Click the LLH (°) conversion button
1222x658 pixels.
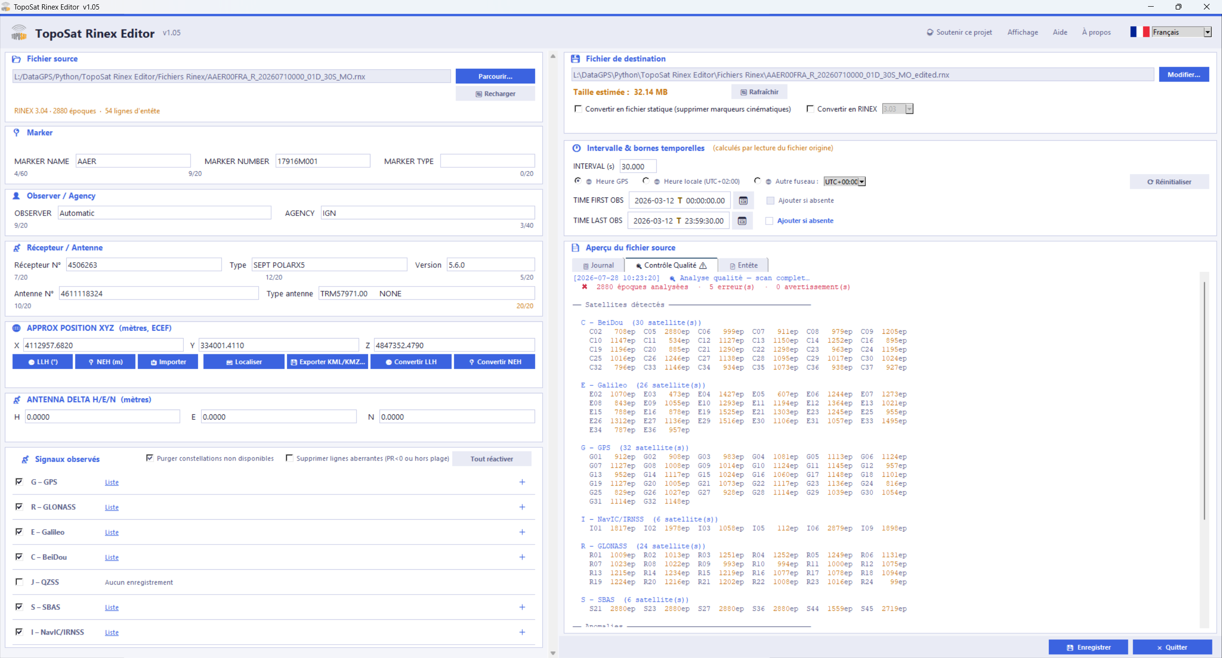tap(43, 362)
